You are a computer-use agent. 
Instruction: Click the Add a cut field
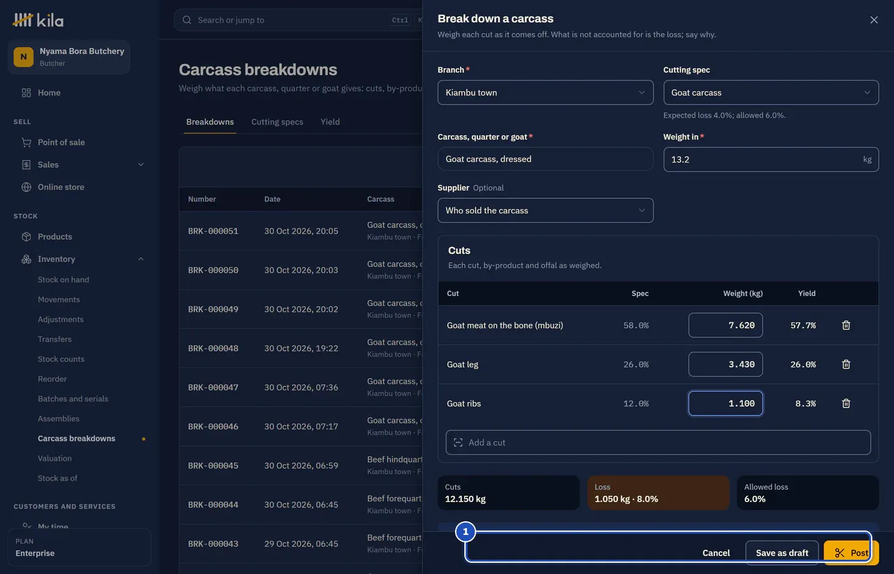(x=658, y=442)
